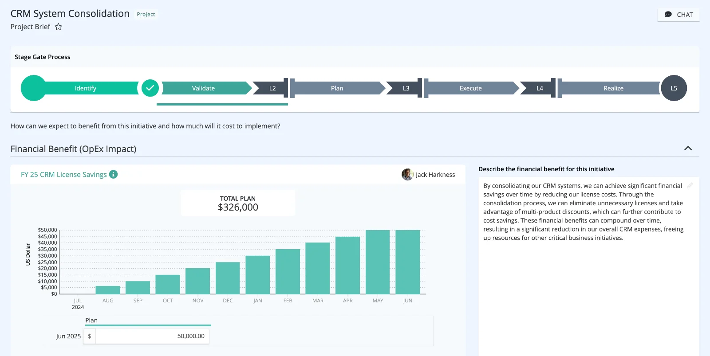Image resolution: width=710 pixels, height=356 pixels.
Task: Click the Project Brief subtitle text
Action: [x=30, y=27]
